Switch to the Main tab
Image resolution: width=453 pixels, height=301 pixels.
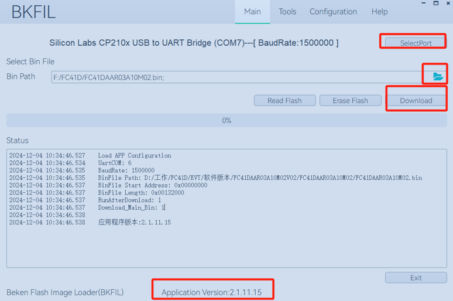pyautogui.click(x=252, y=12)
